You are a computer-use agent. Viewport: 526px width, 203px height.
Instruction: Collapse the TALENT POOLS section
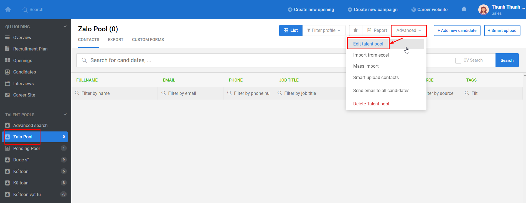[65, 115]
